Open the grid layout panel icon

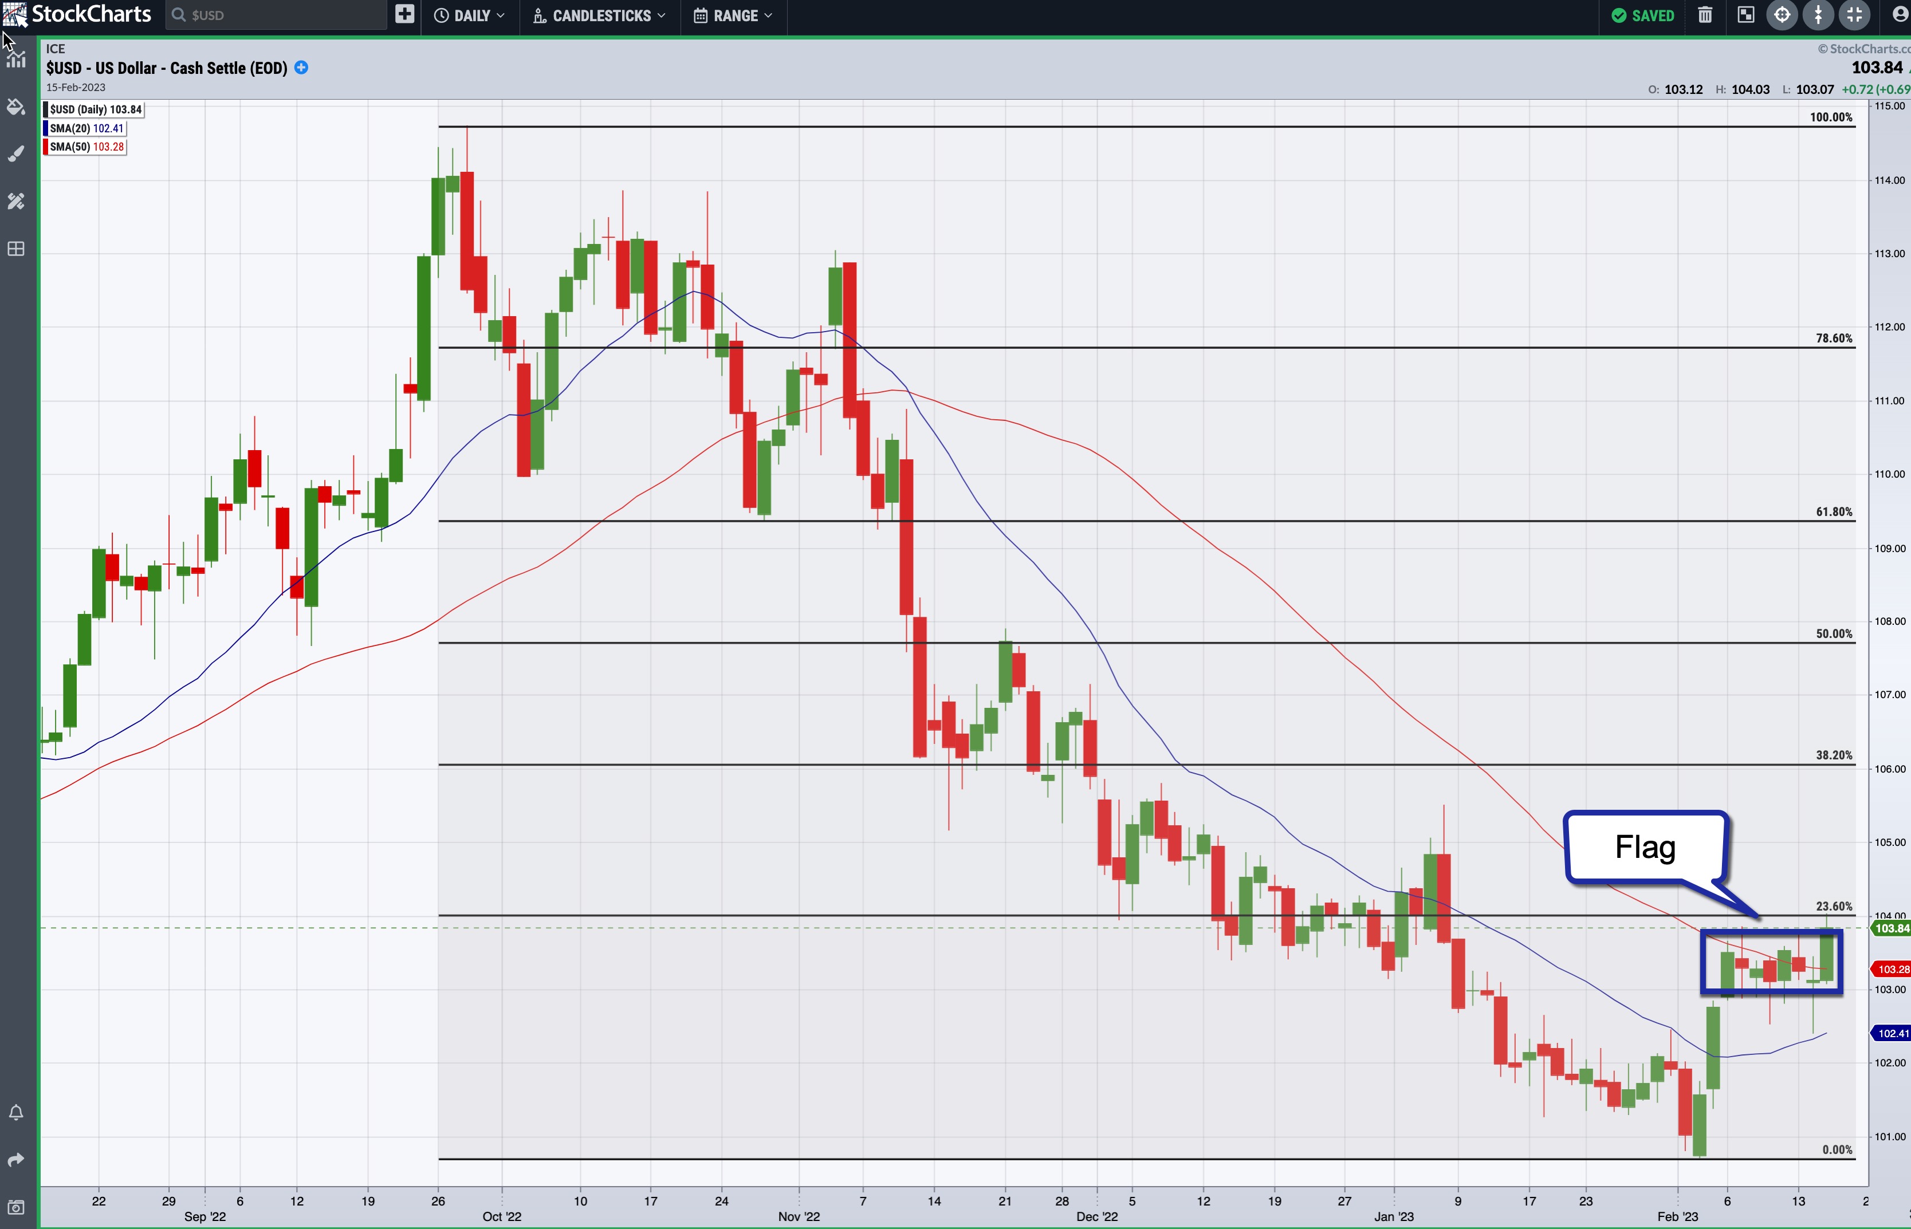pyautogui.click(x=16, y=249)
